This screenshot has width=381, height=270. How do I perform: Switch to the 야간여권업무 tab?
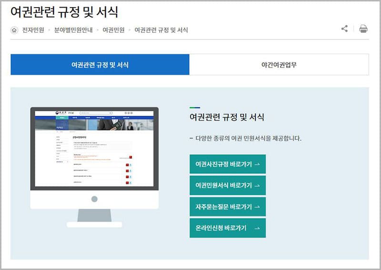(279, 65)
